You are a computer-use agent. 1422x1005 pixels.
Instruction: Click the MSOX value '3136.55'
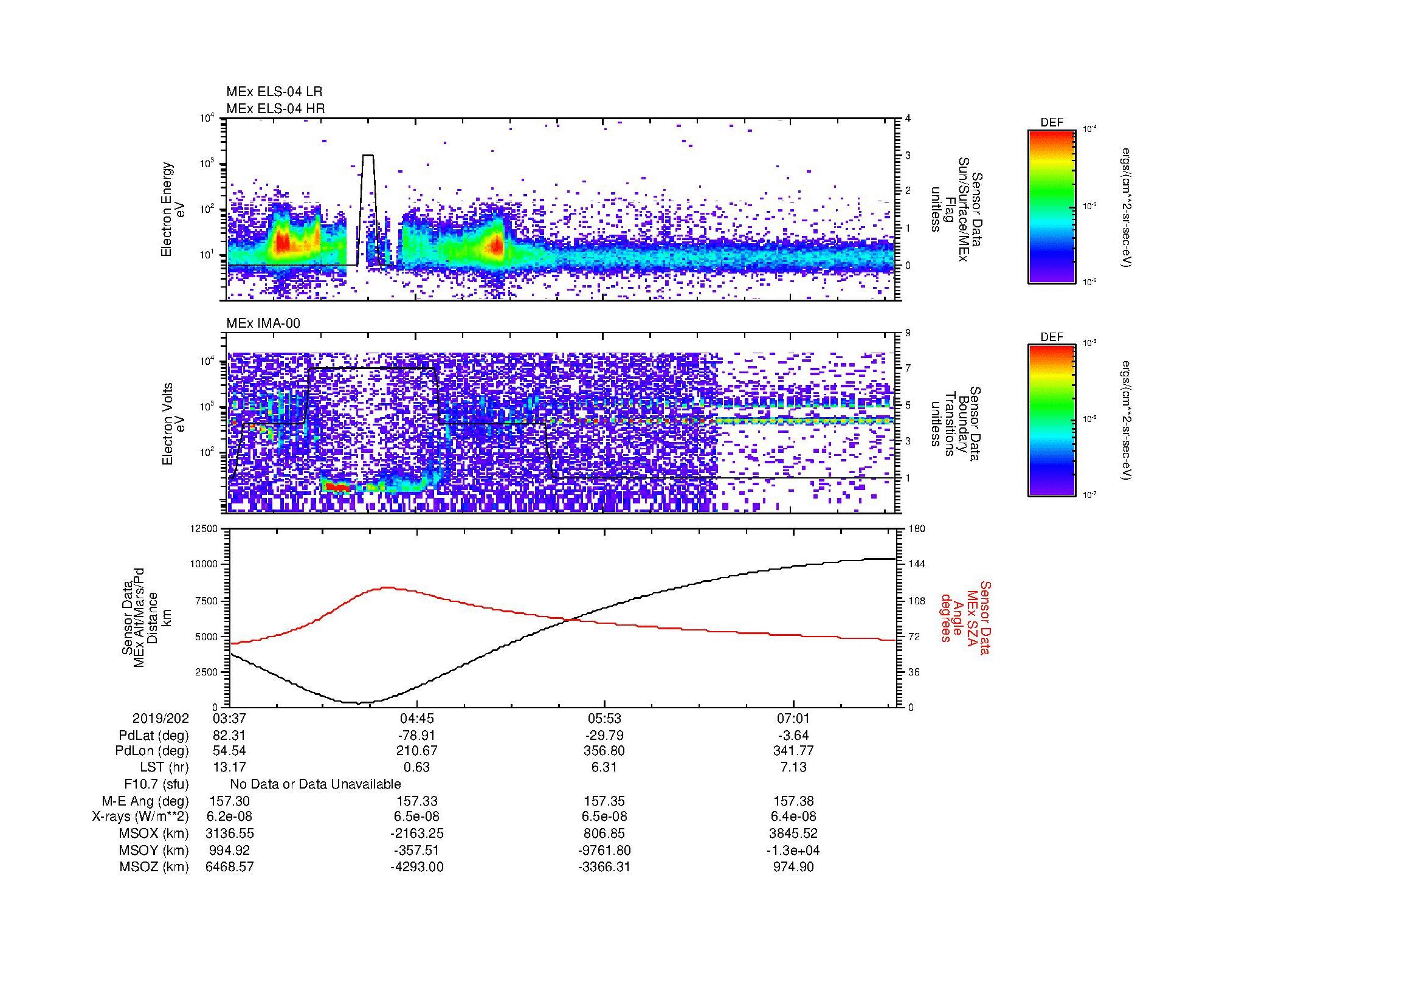(x=229, y=834)
